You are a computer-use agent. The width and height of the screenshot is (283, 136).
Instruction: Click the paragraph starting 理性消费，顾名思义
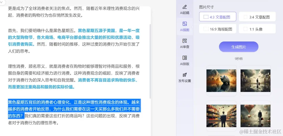74,76
